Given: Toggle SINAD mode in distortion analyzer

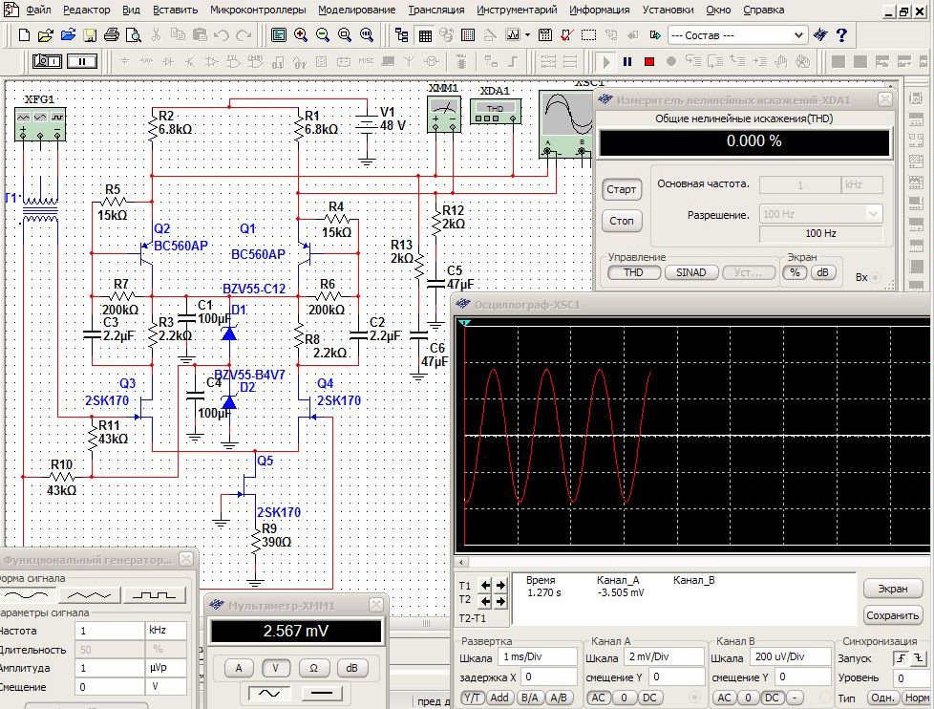Looking at the screenshot, I should click(690, 272).
